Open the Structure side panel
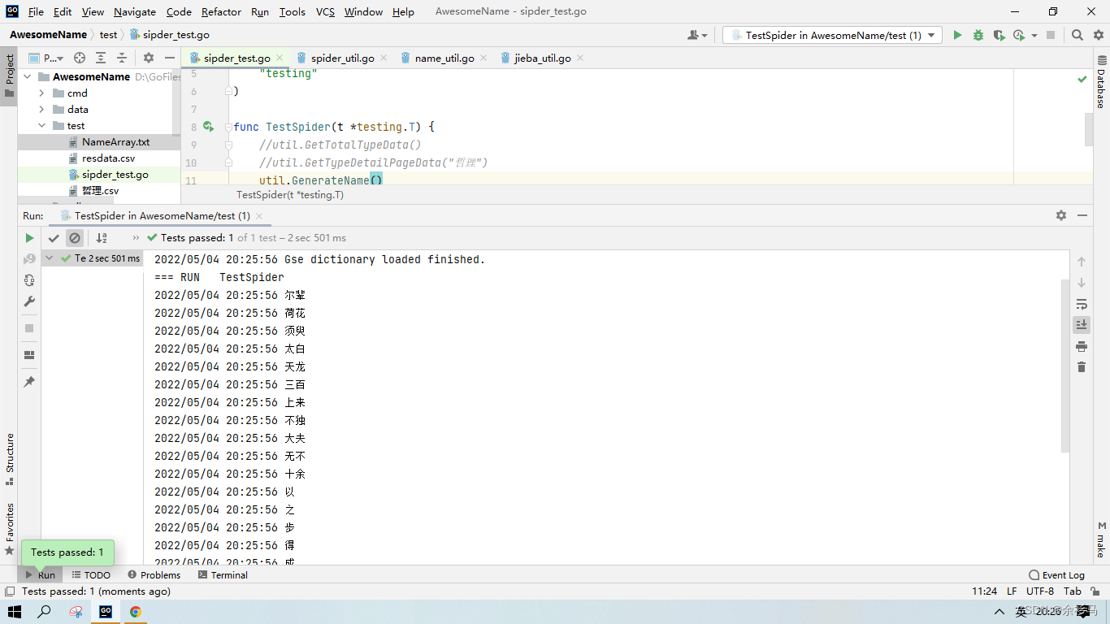This screenshot has width=1110, height=624. (x=10, y=460)
